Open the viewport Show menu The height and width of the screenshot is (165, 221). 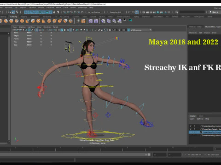[x=39, y=27]
